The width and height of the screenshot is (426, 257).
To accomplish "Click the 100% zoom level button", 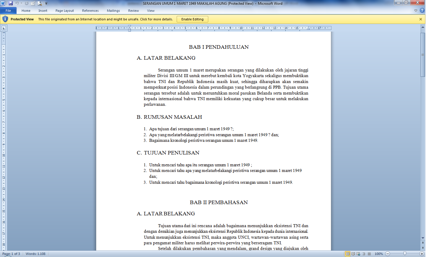I will 379,254.
